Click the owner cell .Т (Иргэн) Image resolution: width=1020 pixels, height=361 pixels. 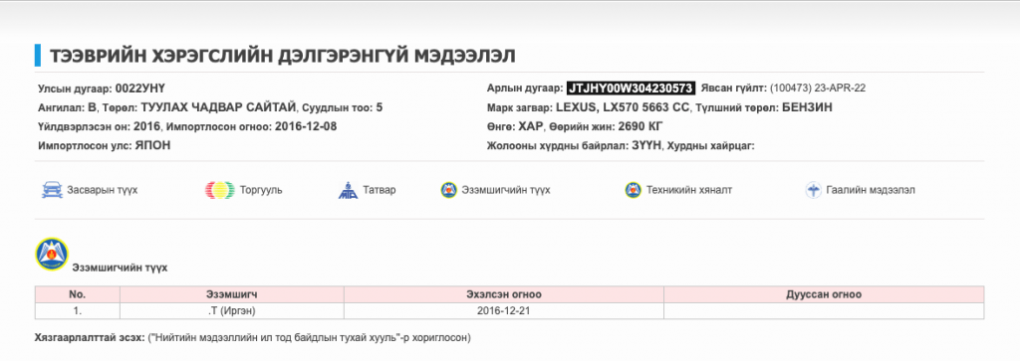click(232, 311)
